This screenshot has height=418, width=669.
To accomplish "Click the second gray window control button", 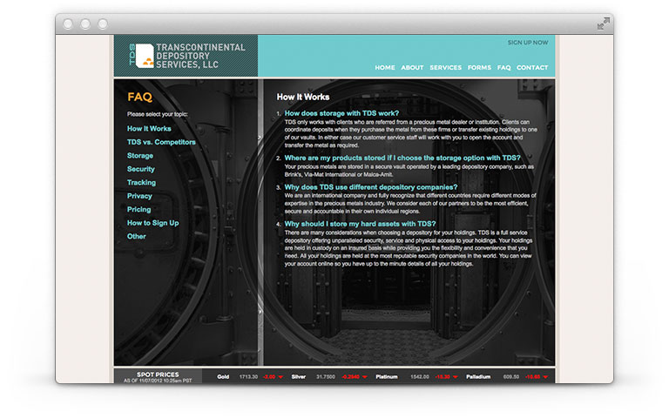I will pyautogui.click(x=85, y=24).
